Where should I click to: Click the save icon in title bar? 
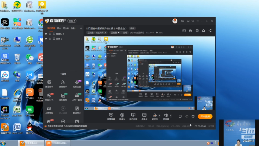coord(188,21)
